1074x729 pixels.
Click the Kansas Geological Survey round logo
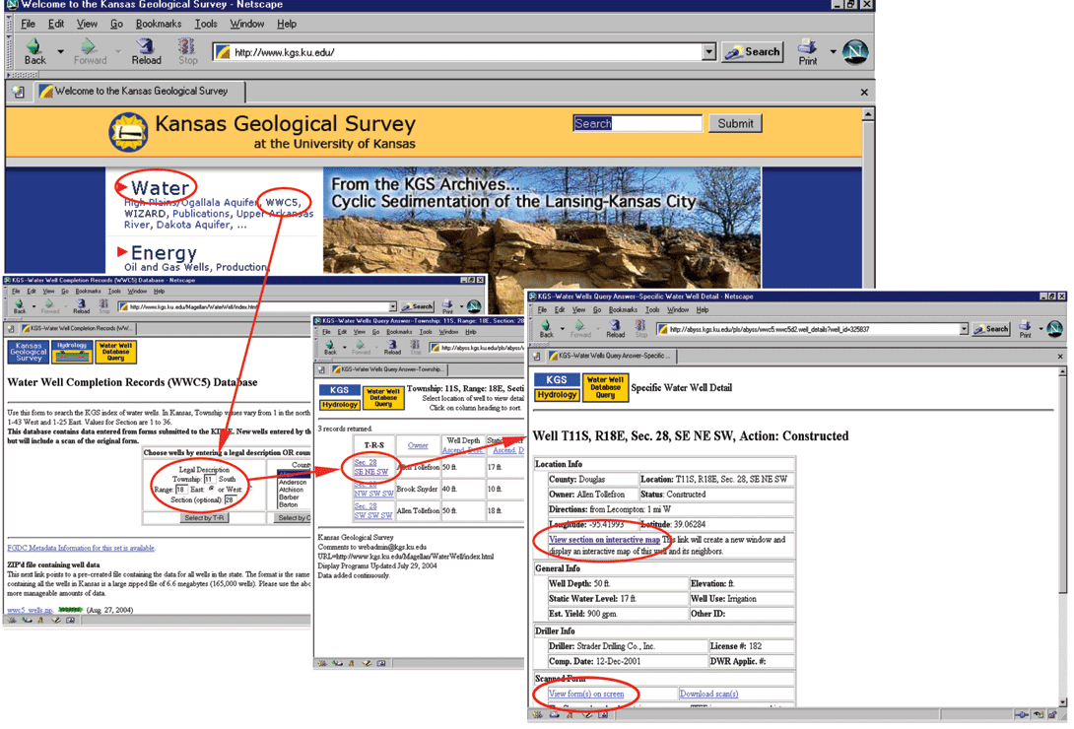pyautogui.click(x=129, y=132)
